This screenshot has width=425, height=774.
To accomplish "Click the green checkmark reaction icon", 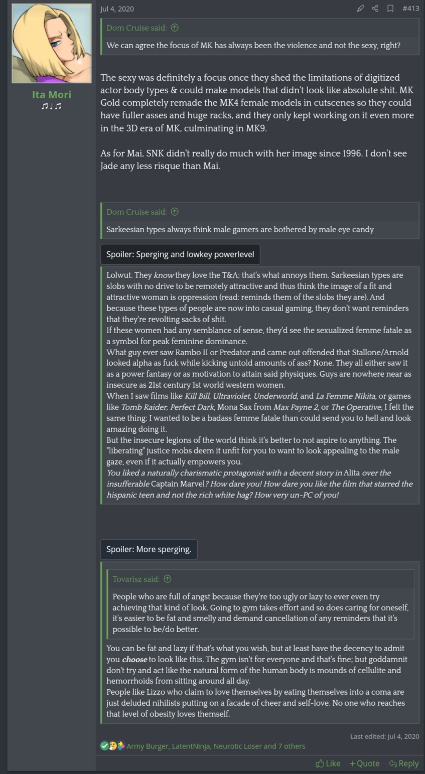I will click(104, 746).
